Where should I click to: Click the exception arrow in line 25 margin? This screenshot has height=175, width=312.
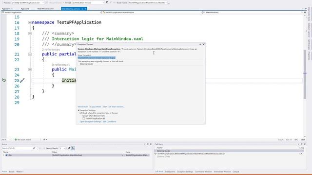click(x=4, y=80)
